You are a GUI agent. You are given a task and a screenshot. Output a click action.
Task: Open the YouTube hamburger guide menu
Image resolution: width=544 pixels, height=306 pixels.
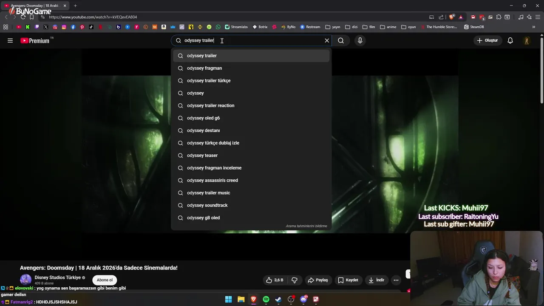pos(10,40)
